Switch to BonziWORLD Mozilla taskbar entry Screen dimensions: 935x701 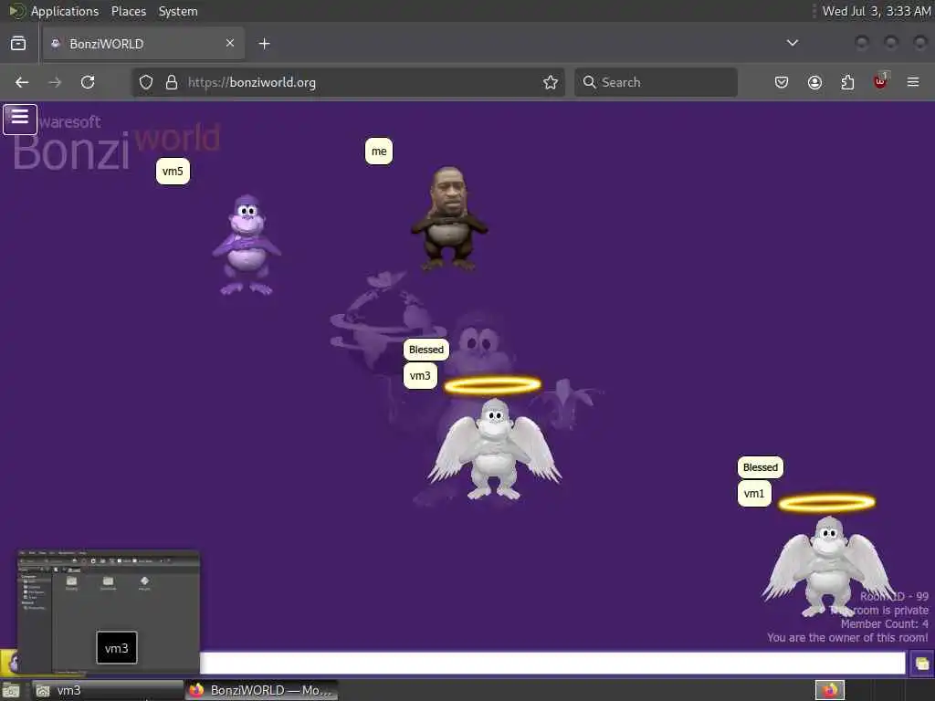tap(262, 690)
